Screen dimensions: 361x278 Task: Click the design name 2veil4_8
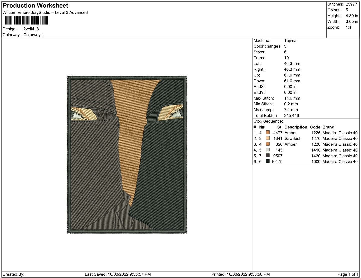click(31, 29)
